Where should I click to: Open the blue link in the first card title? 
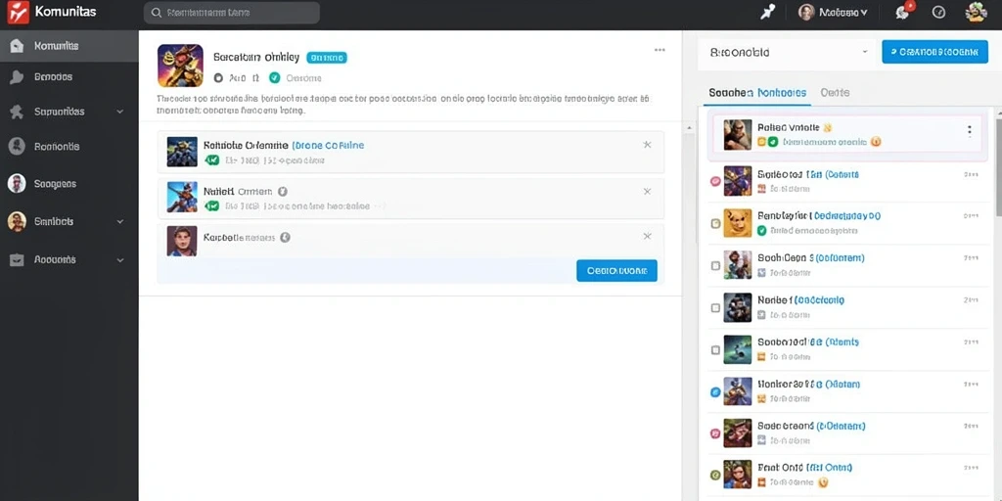point(328,146)
